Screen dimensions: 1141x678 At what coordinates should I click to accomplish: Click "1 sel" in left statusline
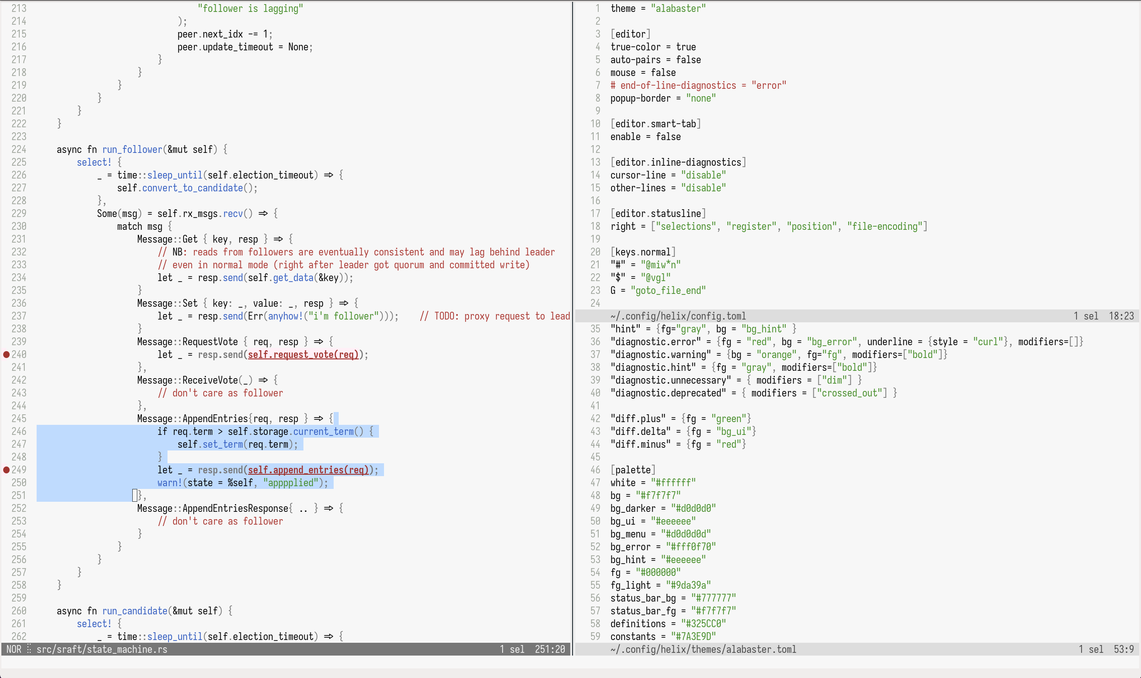click(x=512, y=649)
